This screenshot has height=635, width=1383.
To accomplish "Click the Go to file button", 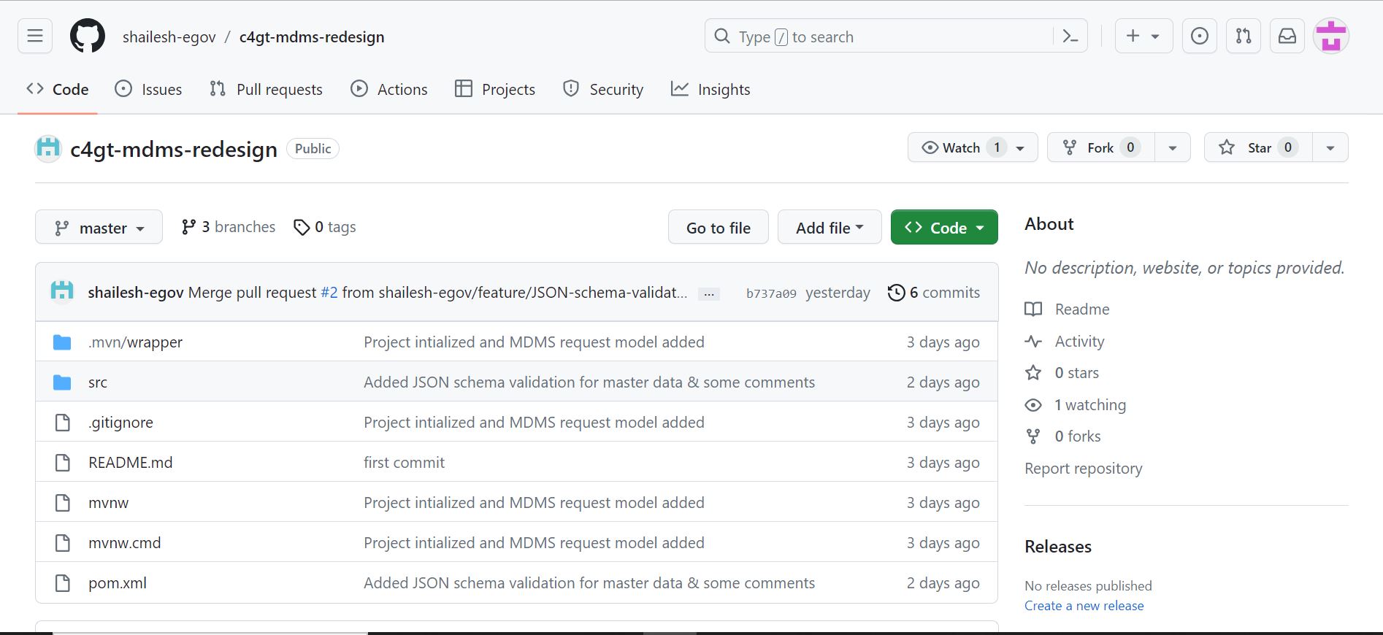I will [718, 228].
